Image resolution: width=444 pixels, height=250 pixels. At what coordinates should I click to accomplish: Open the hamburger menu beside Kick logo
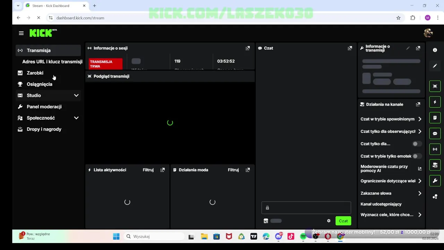[x=21, y=33]
